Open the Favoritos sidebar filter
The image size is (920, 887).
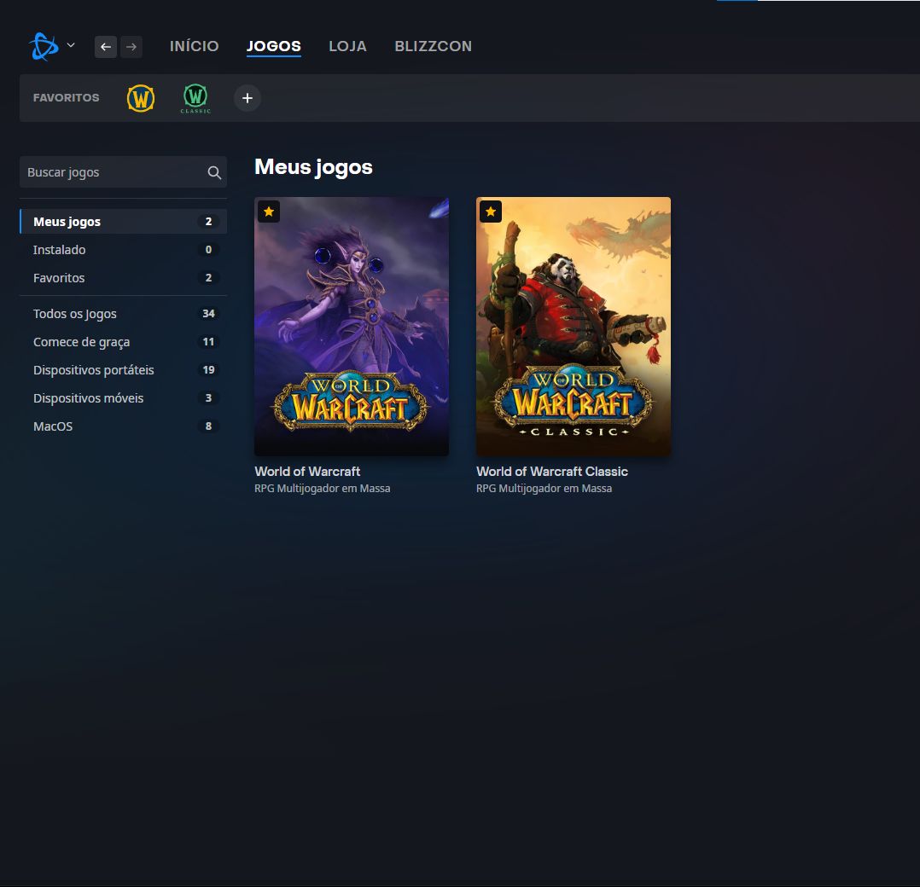123,278
